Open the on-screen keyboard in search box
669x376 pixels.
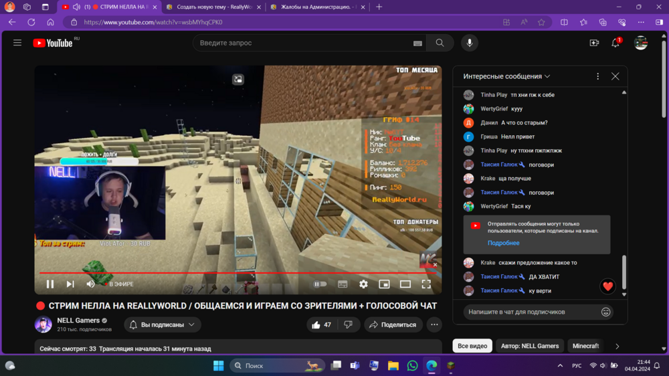point(417,43)
